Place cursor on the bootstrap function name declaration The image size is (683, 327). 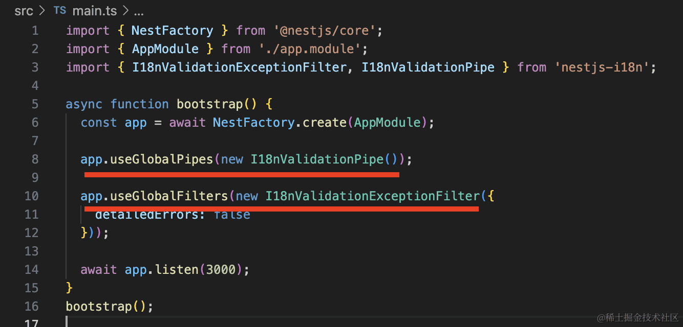(209, 104)
